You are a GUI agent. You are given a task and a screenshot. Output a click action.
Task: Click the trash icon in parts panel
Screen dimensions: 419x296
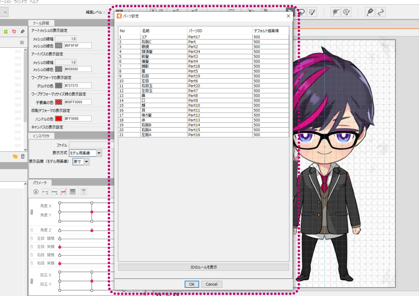pos(23,157)
